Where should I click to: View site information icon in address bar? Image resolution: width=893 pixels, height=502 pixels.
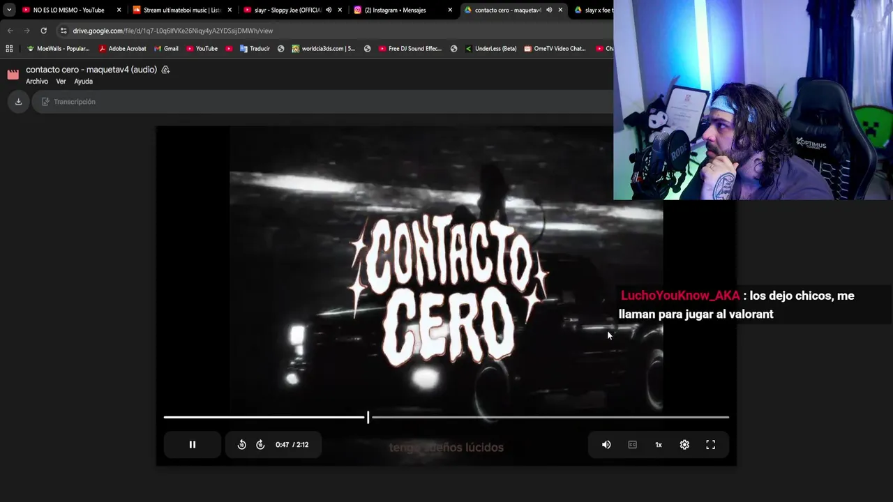pos(63,31)
